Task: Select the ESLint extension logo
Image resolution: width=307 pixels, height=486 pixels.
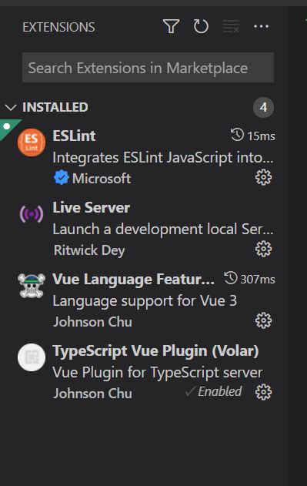Action: (x=32, y=142)
